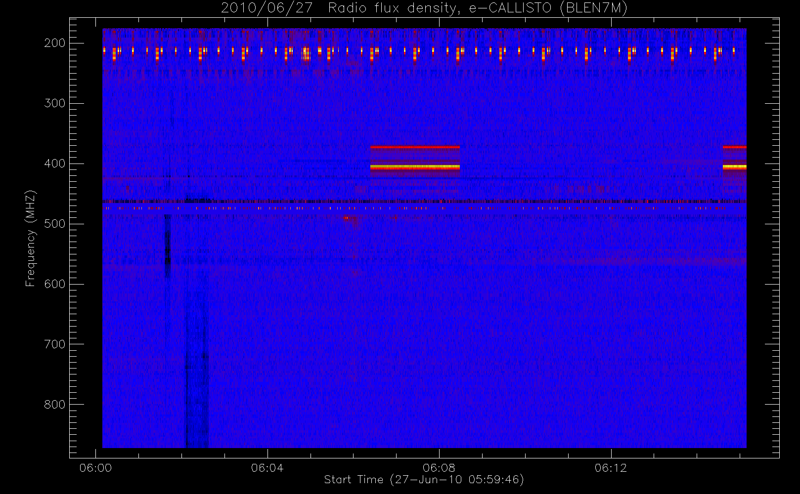This screenshot has width=800, height=494.
Task: Click the 06:00 time tick label
Action: [x=95, y=468]
